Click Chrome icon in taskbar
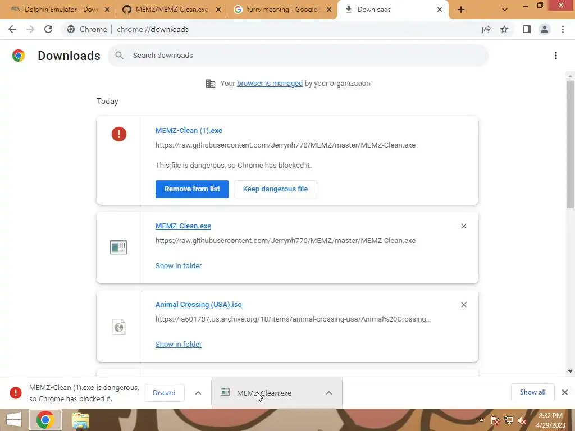575x431 pixels. (45, 420)
